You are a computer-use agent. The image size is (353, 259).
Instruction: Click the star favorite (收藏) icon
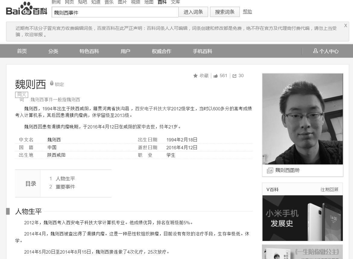195,76
